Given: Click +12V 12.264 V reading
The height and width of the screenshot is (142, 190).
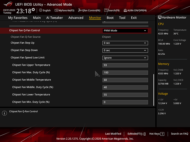Looking at the screenshot, I should (x=162, y=103).
